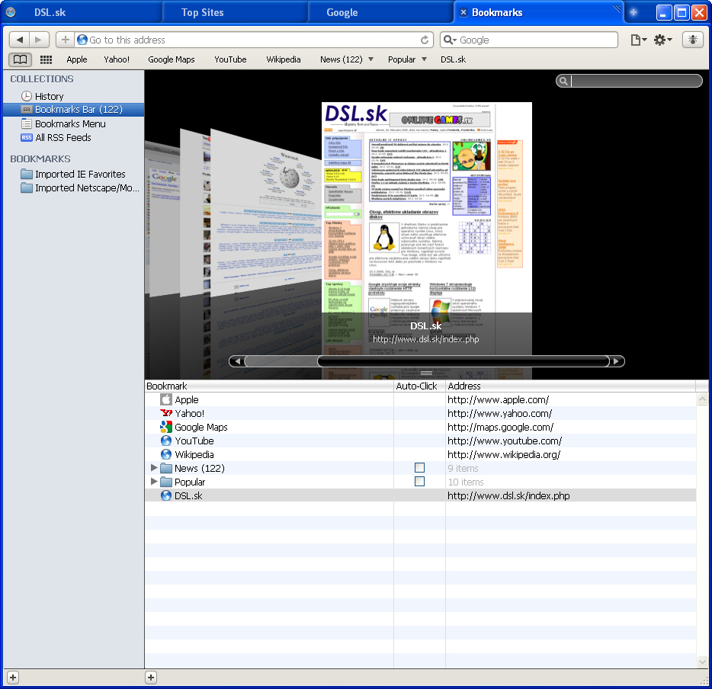Click the magnifier in the bookmarks search field
Screen dimensions: 712x689
pos(563,81)
